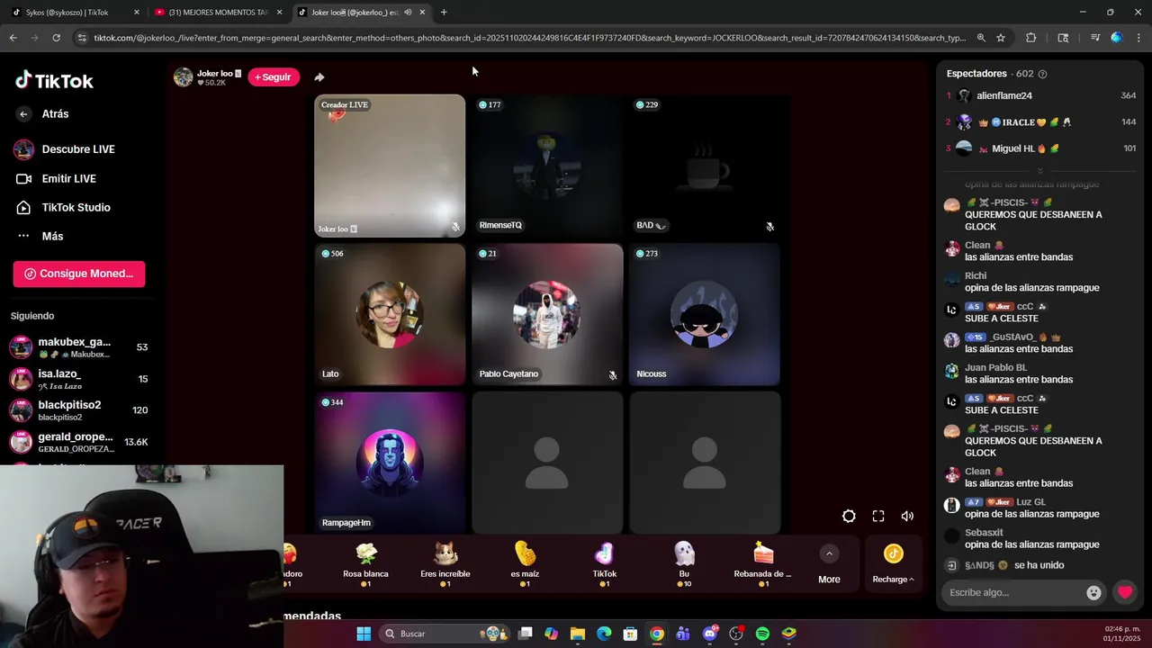The width and height of the screenshot is (1152, 648).
Task: Toggle fullscreen mode for the live
Action: click(878, 516)
